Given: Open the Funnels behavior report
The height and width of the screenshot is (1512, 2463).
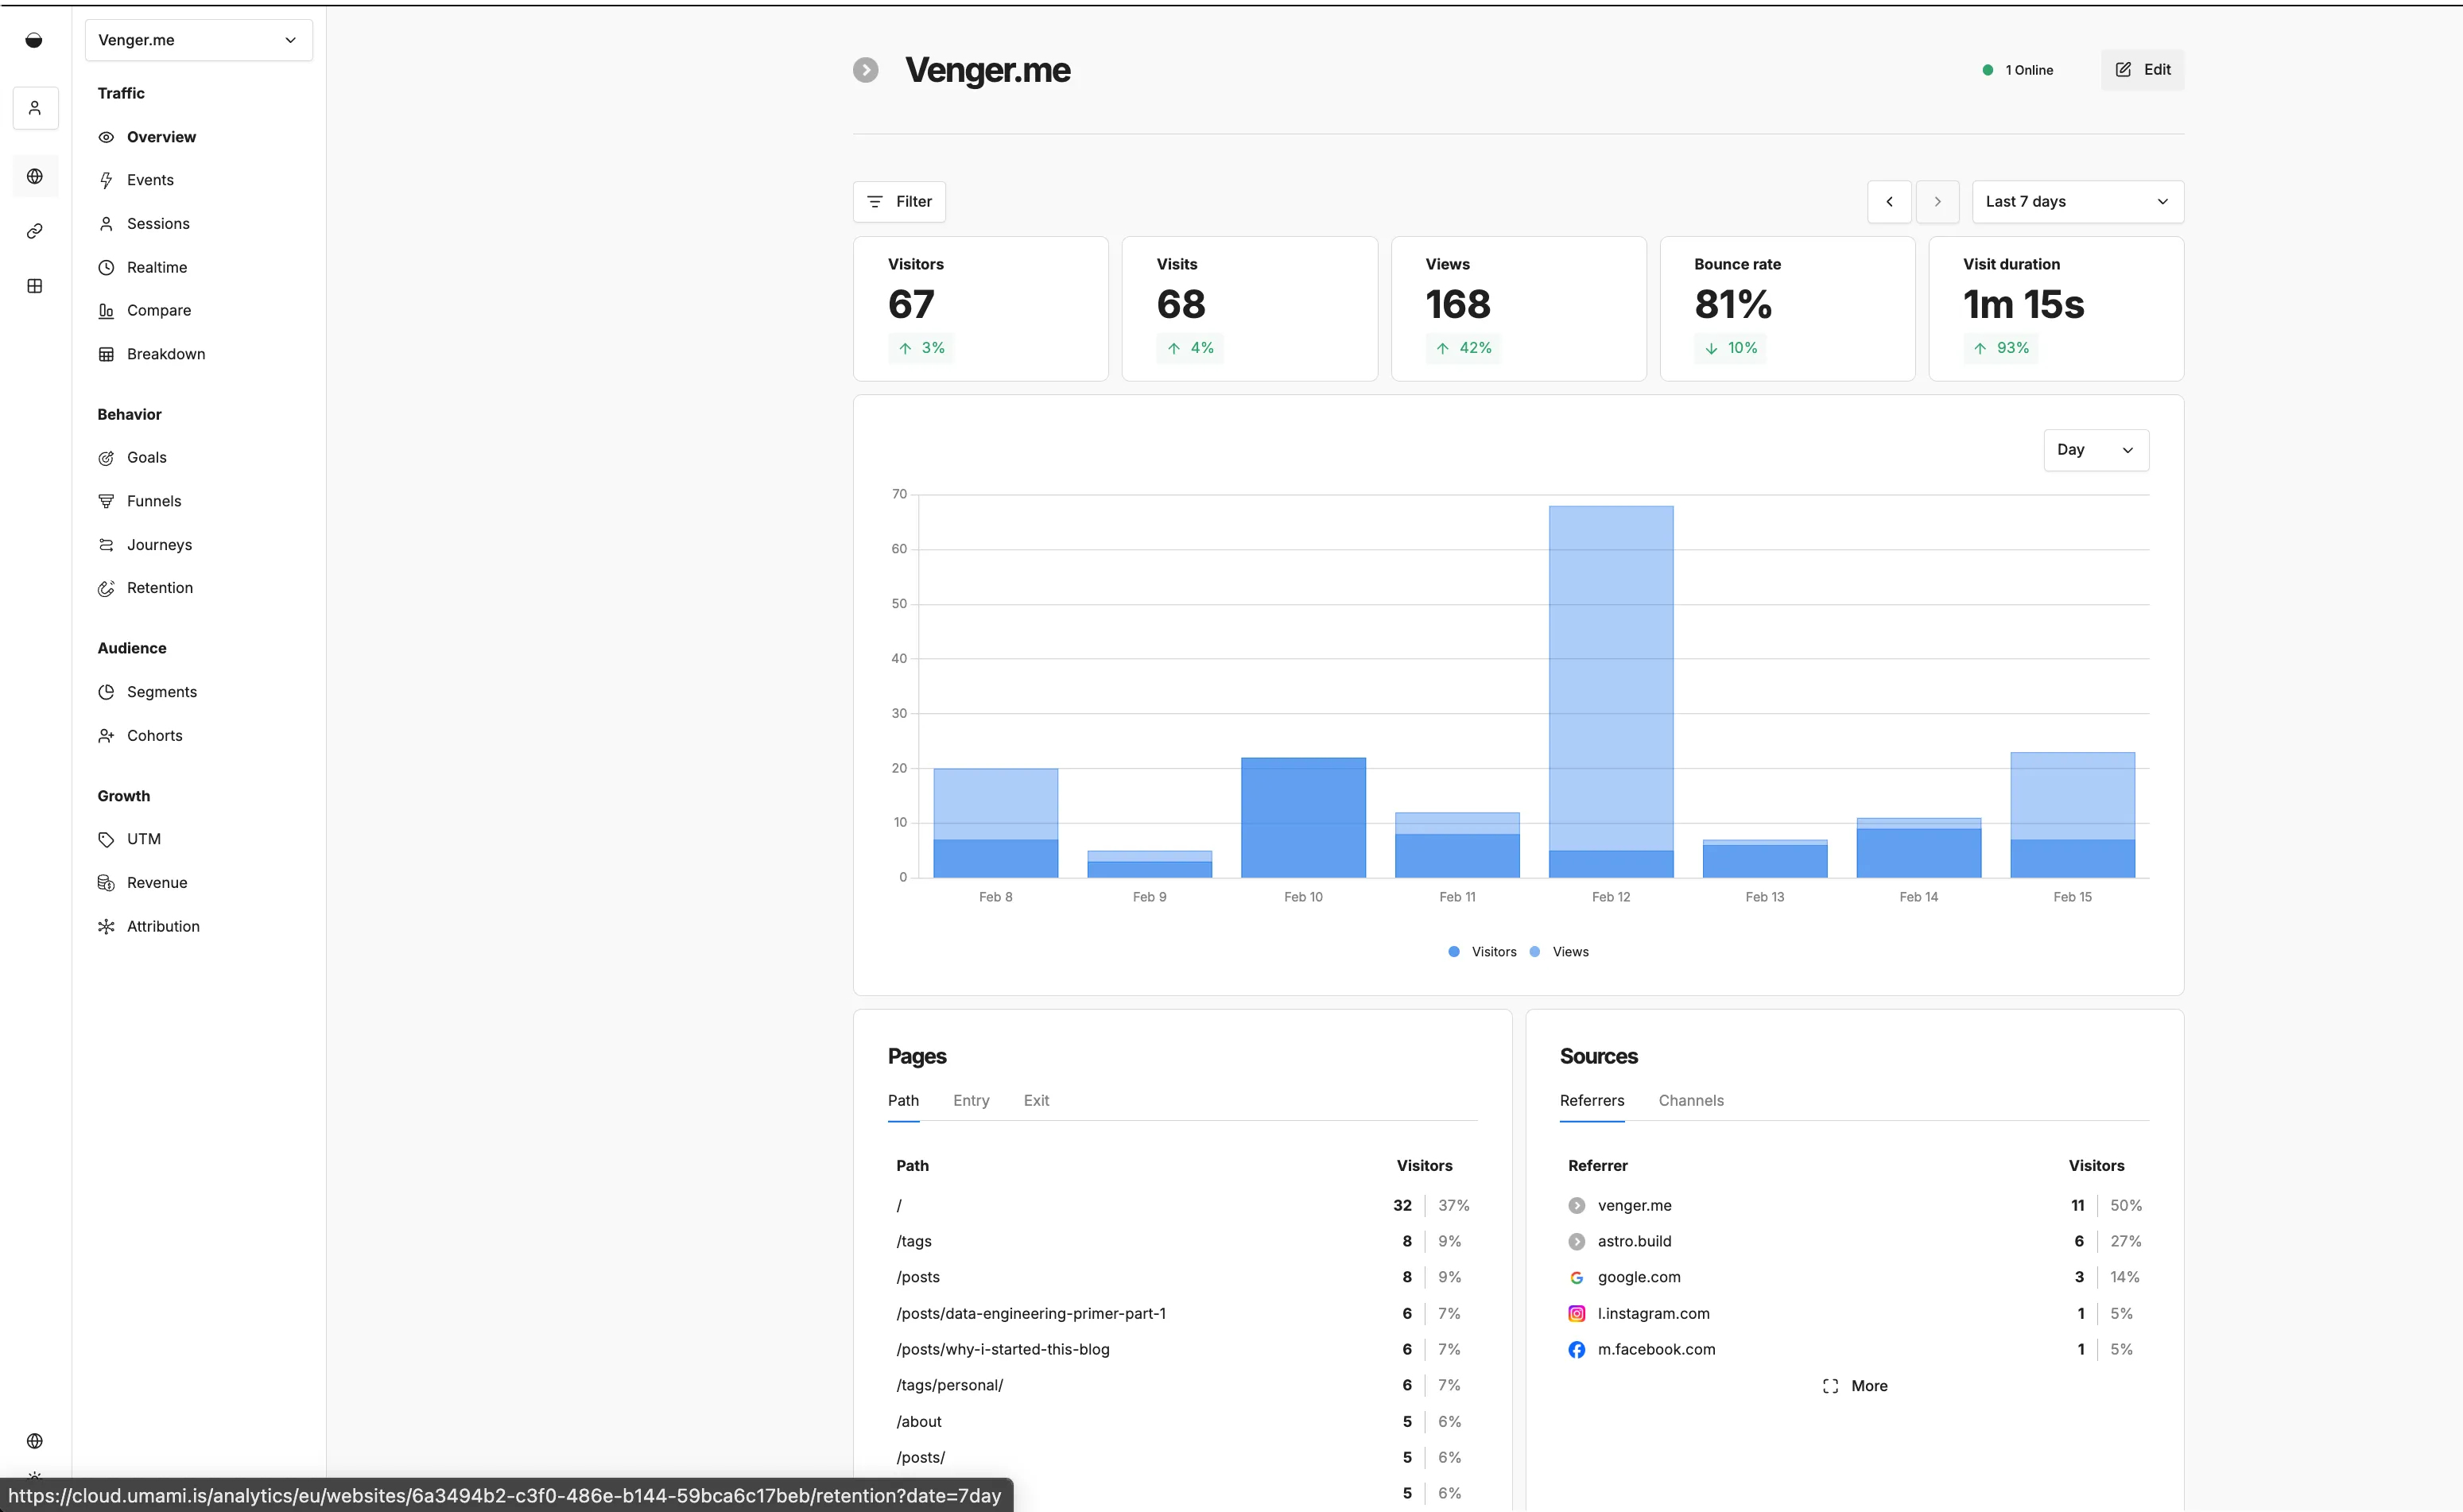Looking at the screenshot, I should [154, 501].
